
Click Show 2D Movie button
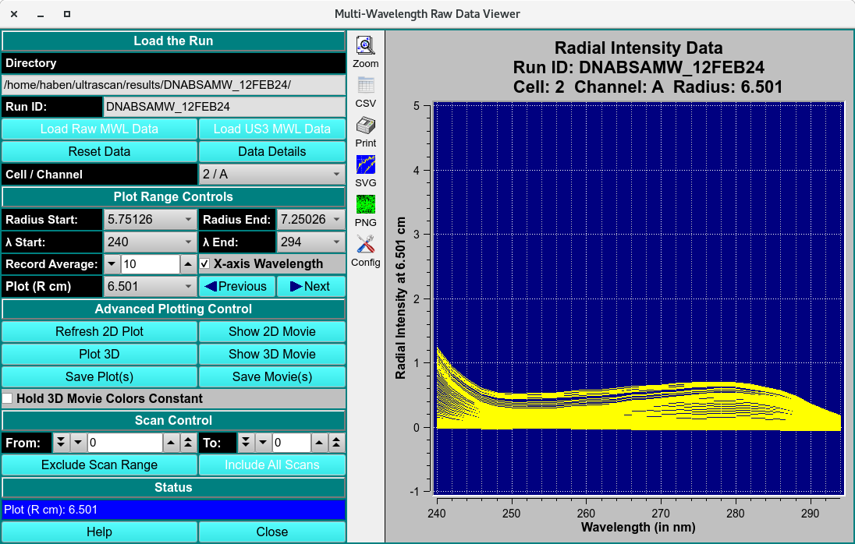[271, 331]
